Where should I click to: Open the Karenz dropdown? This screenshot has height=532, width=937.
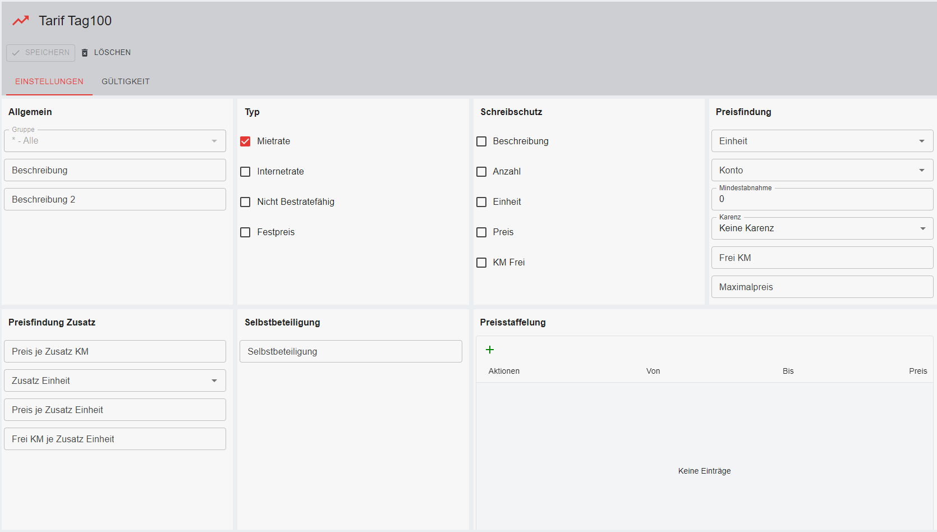coord(821,228)
